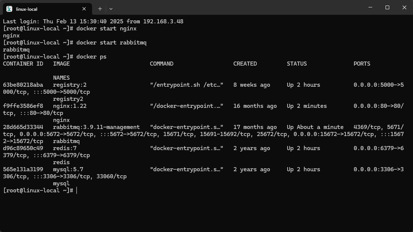The height and width of the screenshot is (232, 413).
Task: Click container ID 63be80218aba
Action: [23, 85]
